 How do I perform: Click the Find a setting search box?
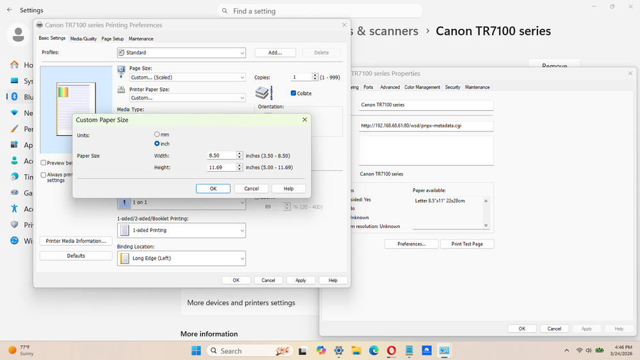(x=320, y=11)
